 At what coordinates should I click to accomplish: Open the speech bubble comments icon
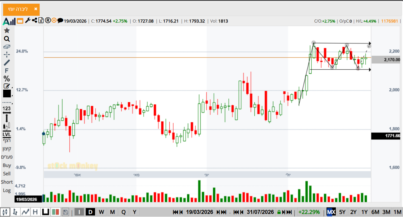pyautogui.click(x=60, y=21)
